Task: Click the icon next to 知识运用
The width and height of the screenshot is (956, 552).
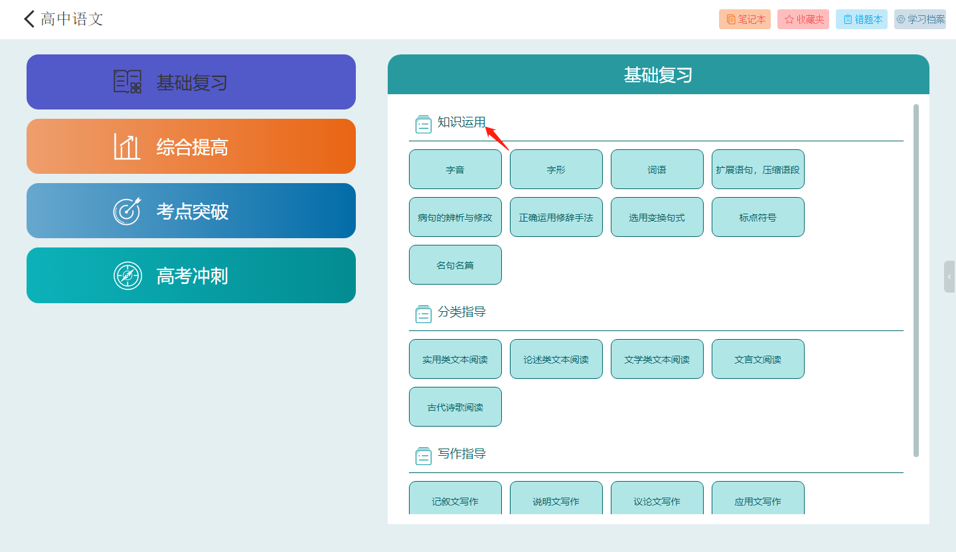Action: point(423,124)
